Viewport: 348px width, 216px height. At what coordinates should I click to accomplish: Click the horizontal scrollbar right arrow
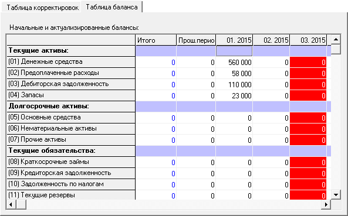326,204
